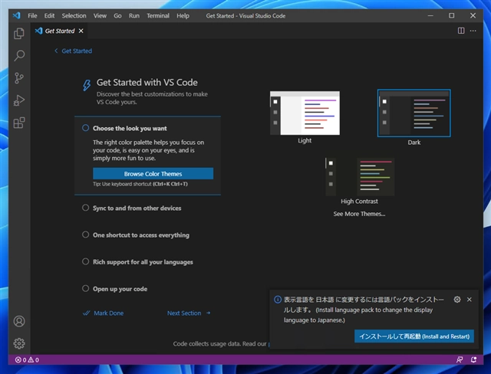The image size is (491, 374).
Task: Maximize the Visual Studio Code window
Action: pyautogui.click(x=452, y=15)
